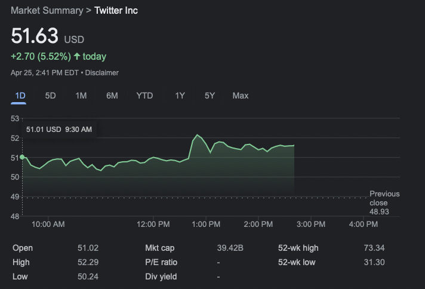Click the 1:00 PM axis label
The image size is (425, 289).
click(206, 225)
